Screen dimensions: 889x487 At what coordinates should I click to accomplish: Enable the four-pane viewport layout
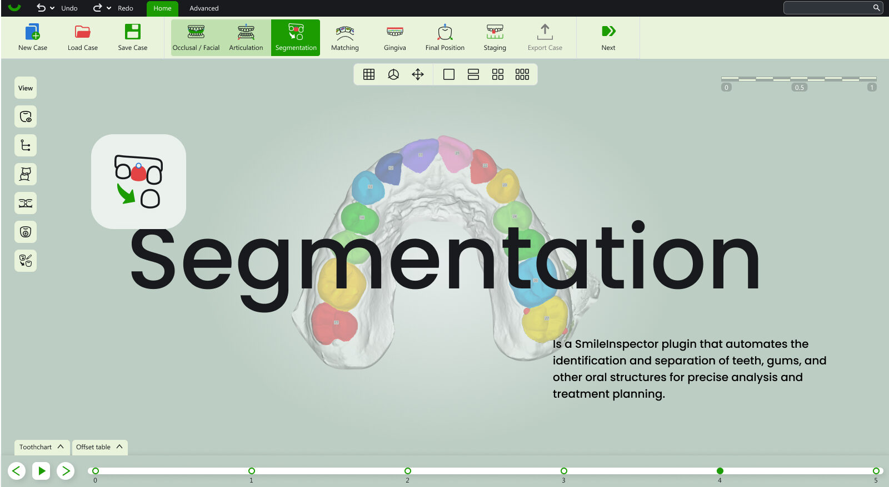[x=498, y=74]
